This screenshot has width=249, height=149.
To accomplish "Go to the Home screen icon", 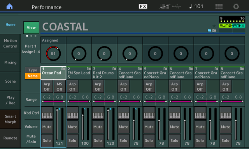I will pyautogui.click(x=9, y=7).
